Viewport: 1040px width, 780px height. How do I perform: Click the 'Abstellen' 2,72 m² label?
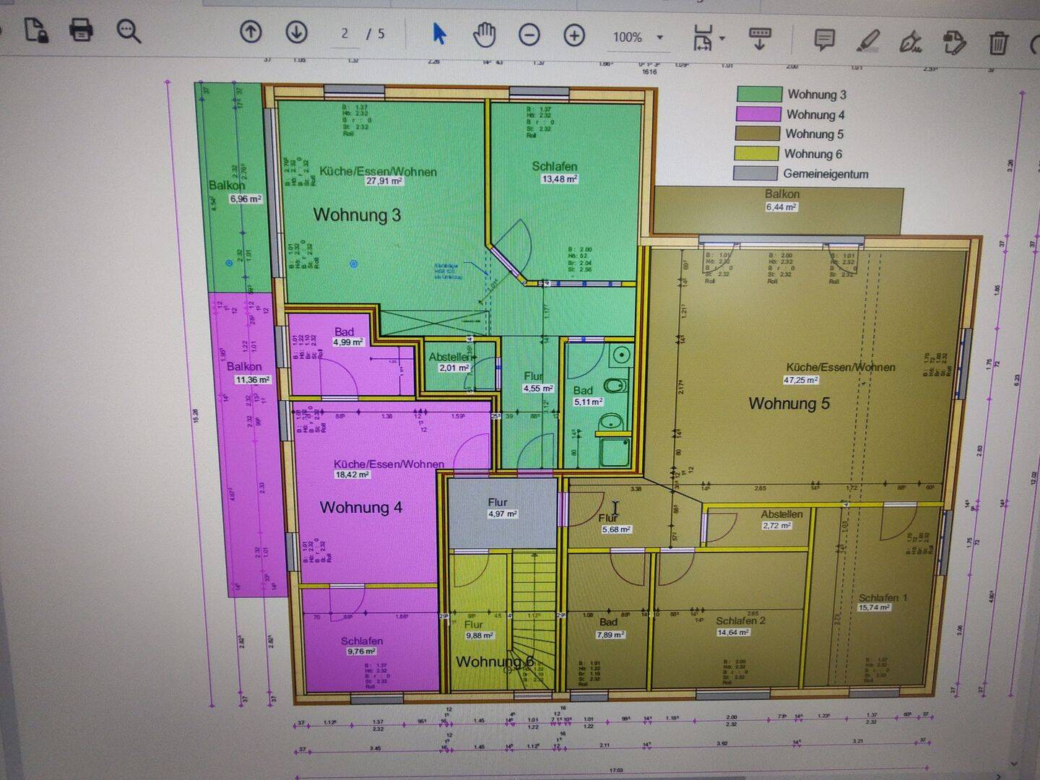coord(782,514)
